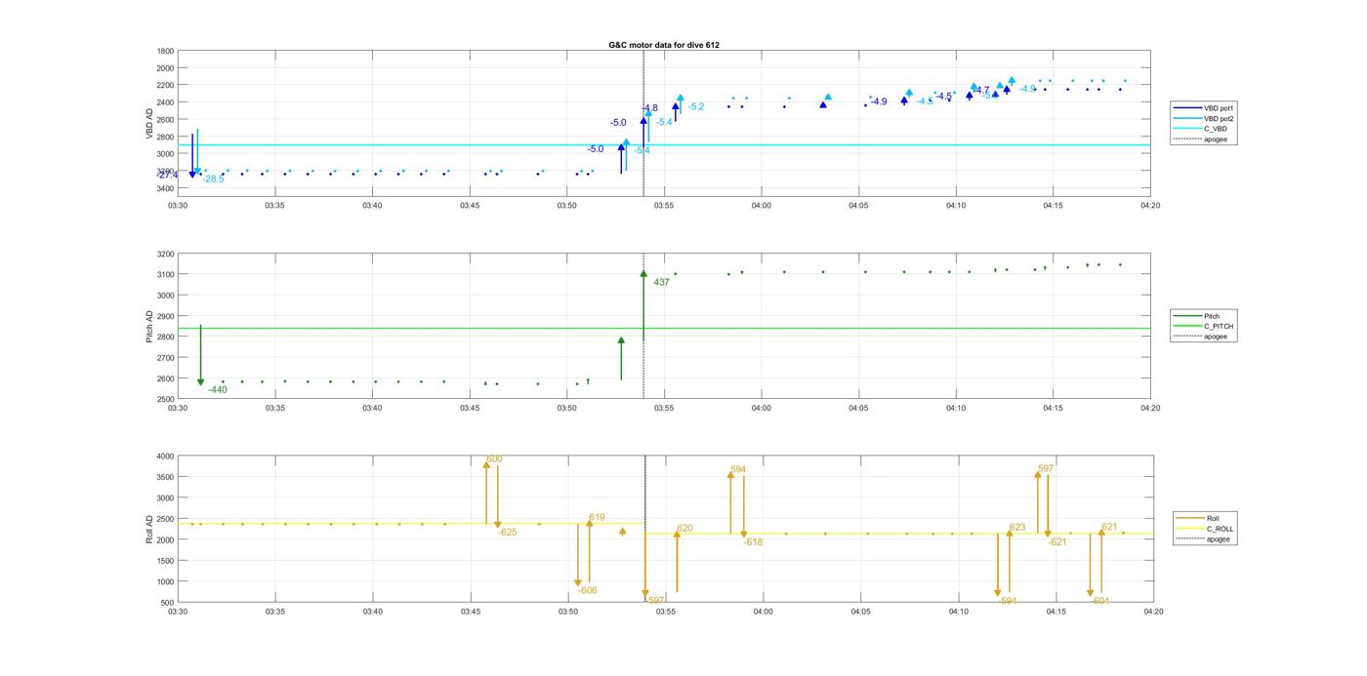
Task: Click the '-625' roll data label
Action: [x=508, y=533]
